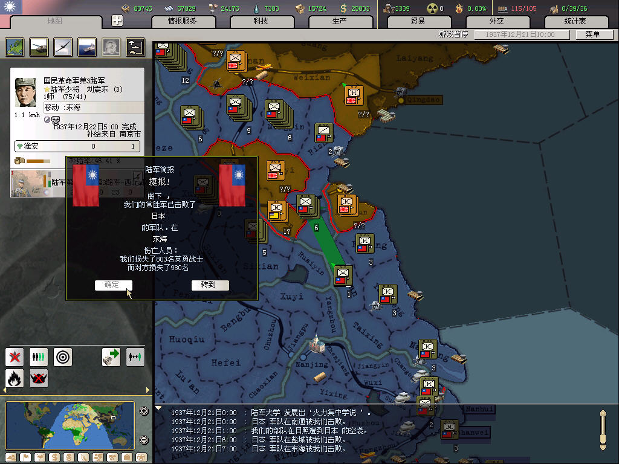Click the world minimap thumbnail
Image resolution: width=619 pixels, height=464 pixels.
(x=70, y=425)
